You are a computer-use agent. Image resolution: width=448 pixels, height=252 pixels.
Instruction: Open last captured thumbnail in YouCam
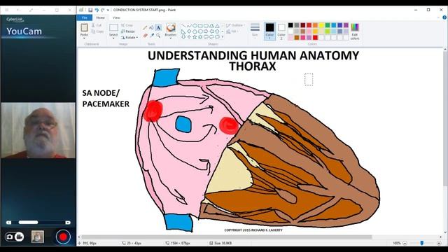38,237
